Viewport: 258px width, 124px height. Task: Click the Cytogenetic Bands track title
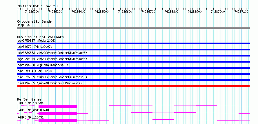[x=34, y=21]
